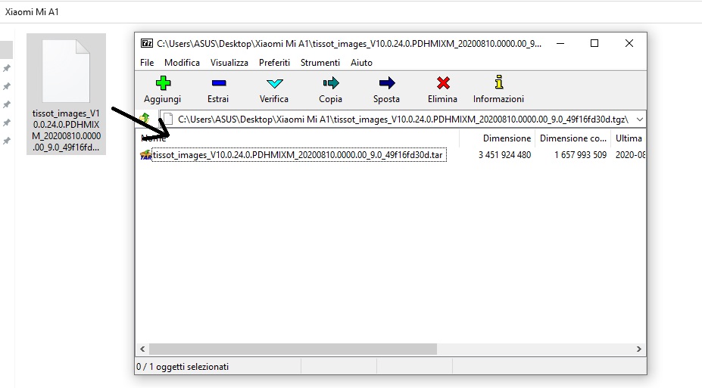
Task: Click the first pin icon in Explorer sidebar
Action: click(7, 68)
